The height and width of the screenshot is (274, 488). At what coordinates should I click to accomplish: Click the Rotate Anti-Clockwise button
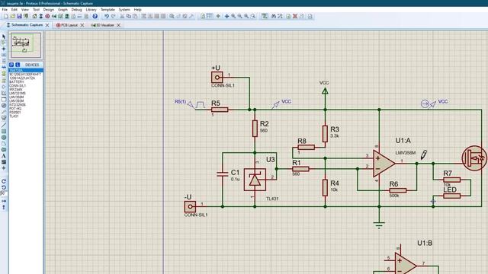click(4, 187)
